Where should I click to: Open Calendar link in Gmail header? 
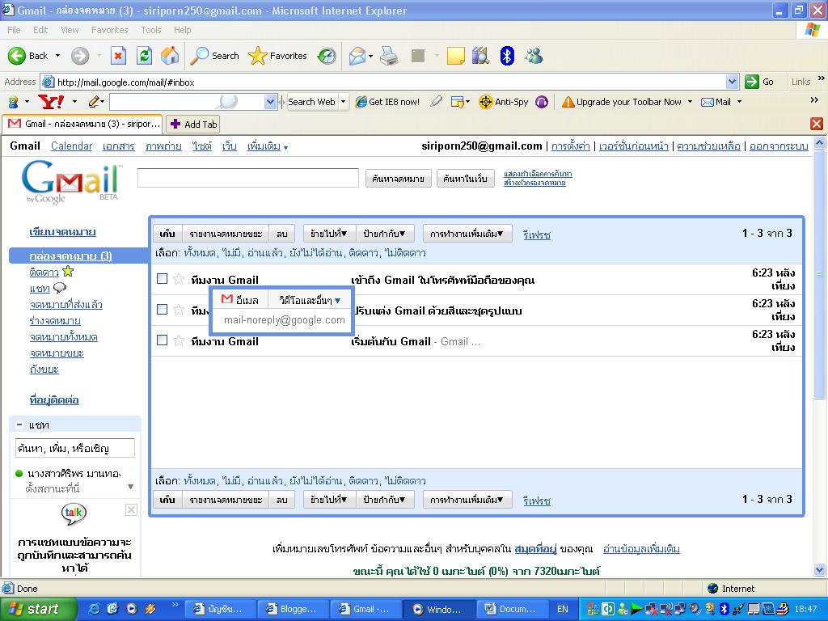pyautogui.click(x=71, y=146)
